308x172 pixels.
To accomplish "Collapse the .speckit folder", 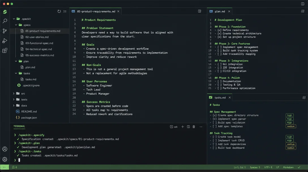I will [x=14, y=19].
